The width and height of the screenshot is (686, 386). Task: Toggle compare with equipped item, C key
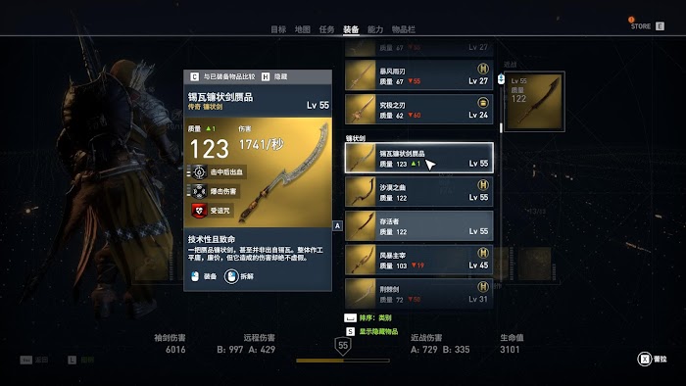click(x=195, y=76)
